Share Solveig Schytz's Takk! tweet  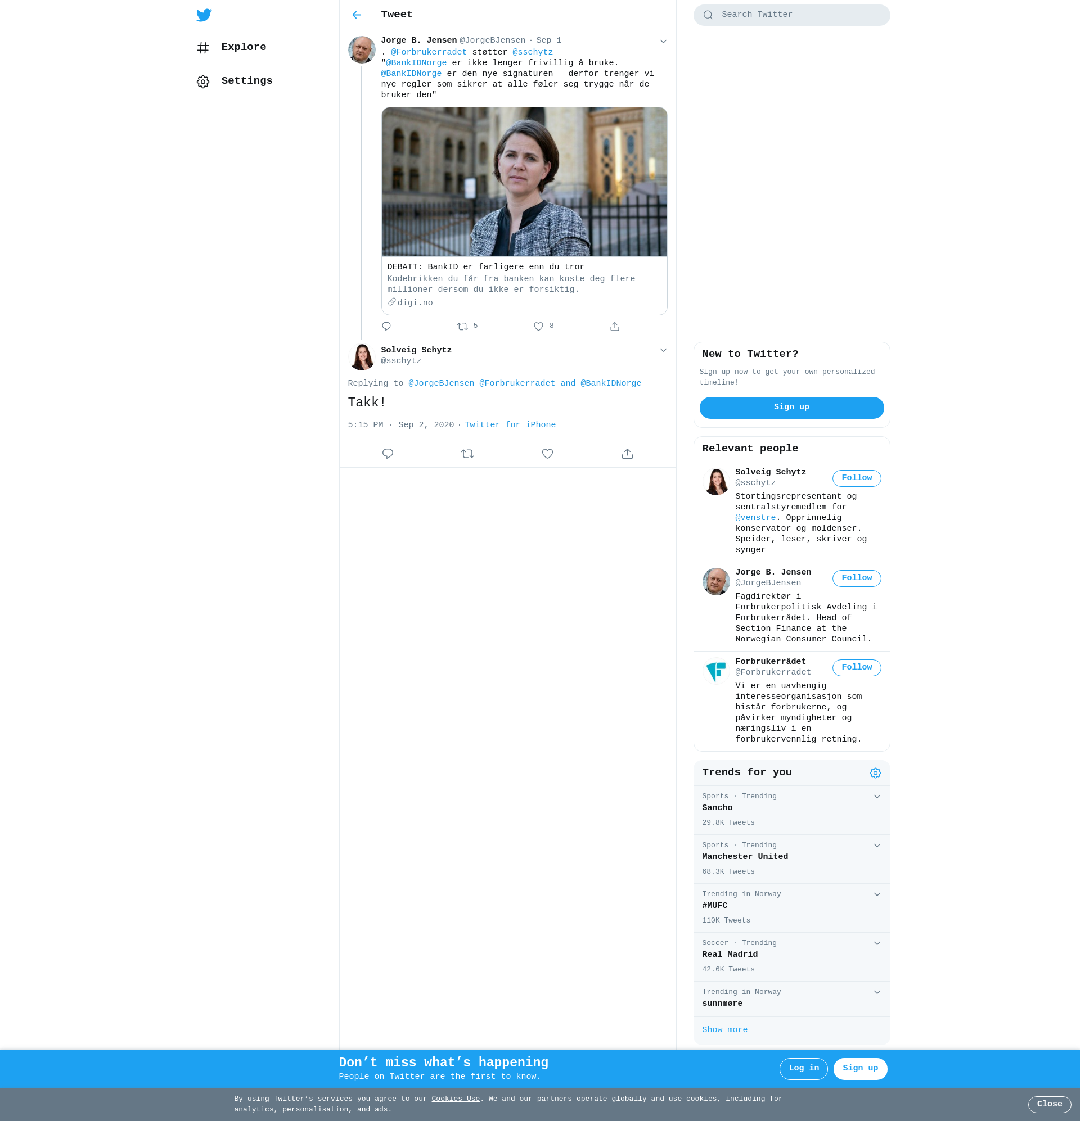tap(627, 454)
